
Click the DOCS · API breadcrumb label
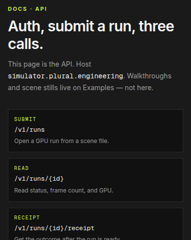click(x=27, y=9)
